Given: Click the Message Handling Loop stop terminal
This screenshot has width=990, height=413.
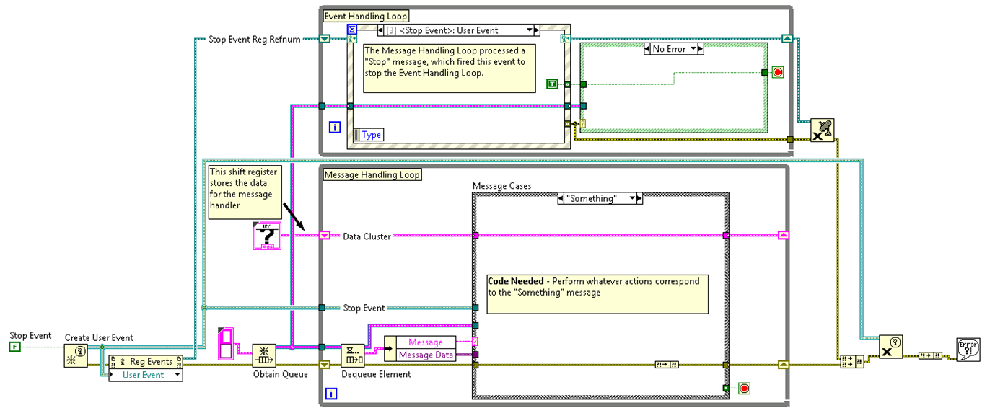Looking at the screenshot, I should click(x=744, y=388).
